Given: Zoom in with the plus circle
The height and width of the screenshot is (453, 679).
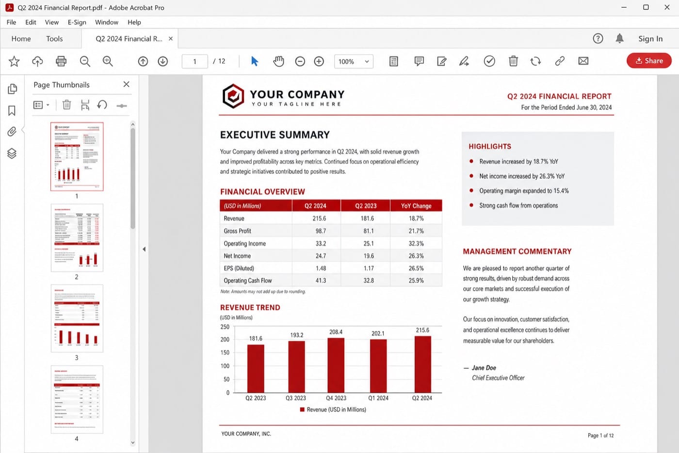Looking at the screenshot, I should click(319, 61).
